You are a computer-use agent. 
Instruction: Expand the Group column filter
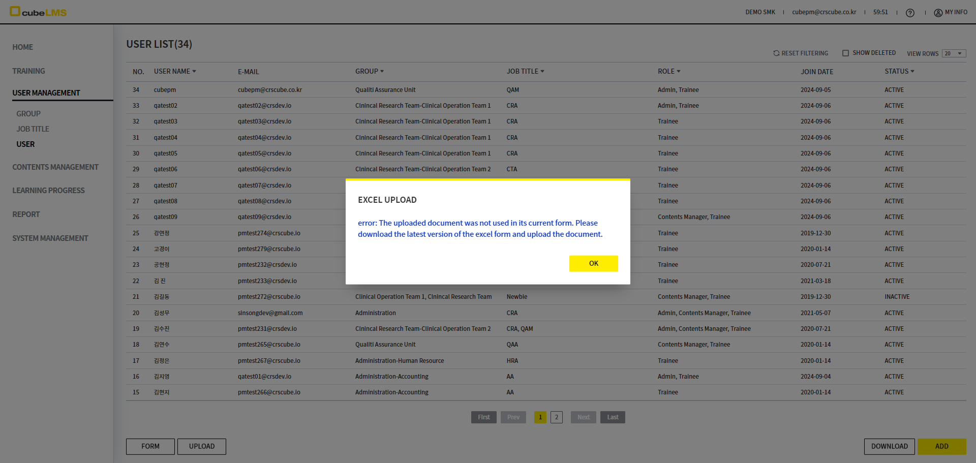tap(382, 72)
